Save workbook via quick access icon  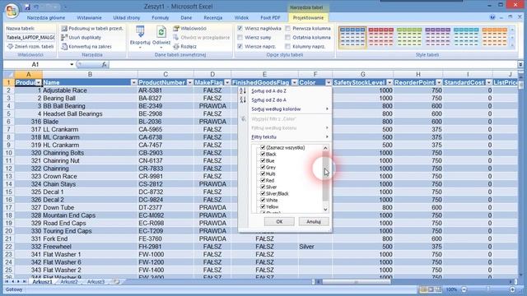coord(27,7)
